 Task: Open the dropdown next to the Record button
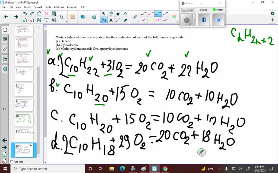coord(194,20)
